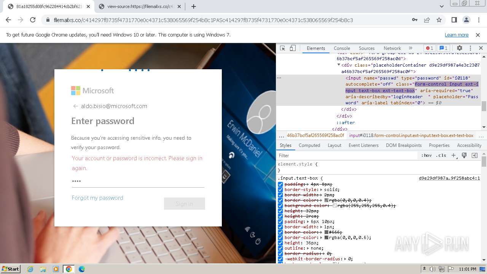Image resolution: width=487 pixels, height=274 pixels.
Task: Add new style rule plus icon
Action: [454, 155]
